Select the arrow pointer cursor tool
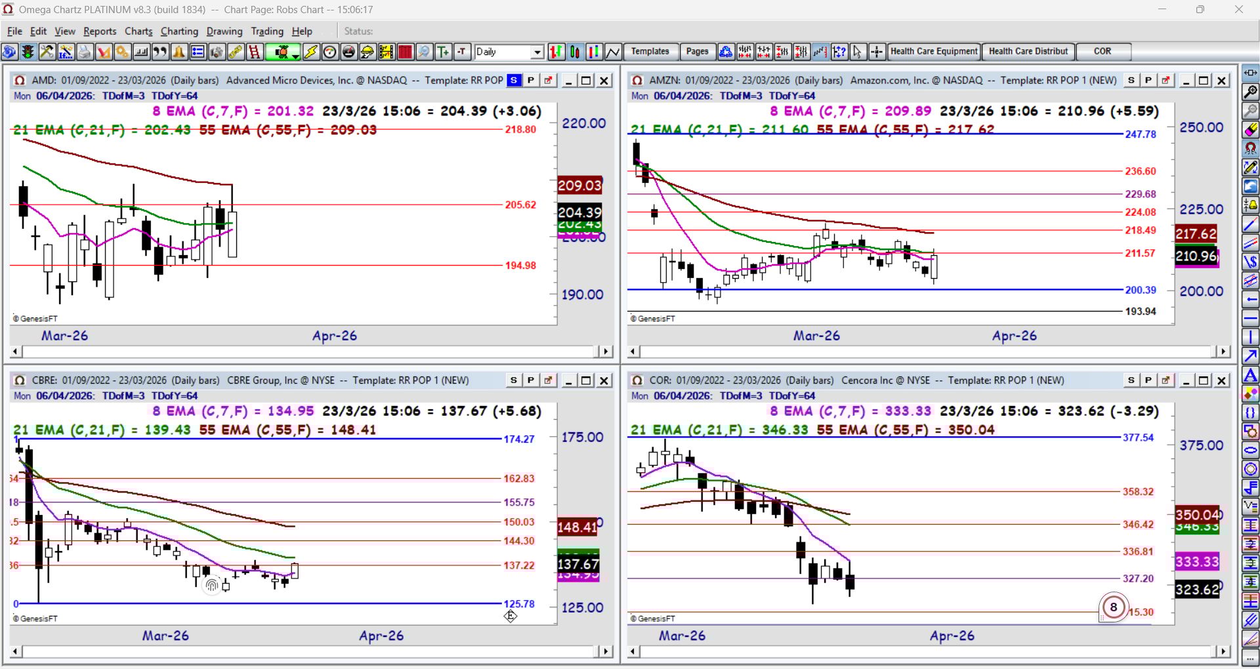Screen dimensions: 1260x669 tap(857, 52)
